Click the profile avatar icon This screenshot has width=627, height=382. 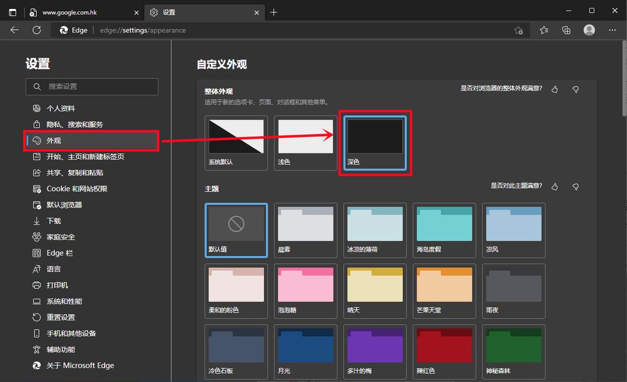tap(589, 30)
